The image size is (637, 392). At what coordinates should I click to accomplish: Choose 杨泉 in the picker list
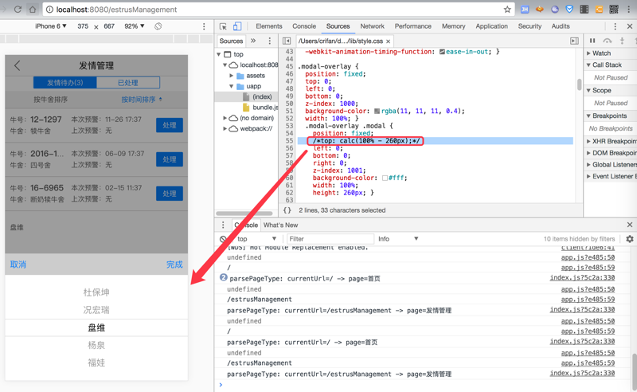(x=96, y=345)
